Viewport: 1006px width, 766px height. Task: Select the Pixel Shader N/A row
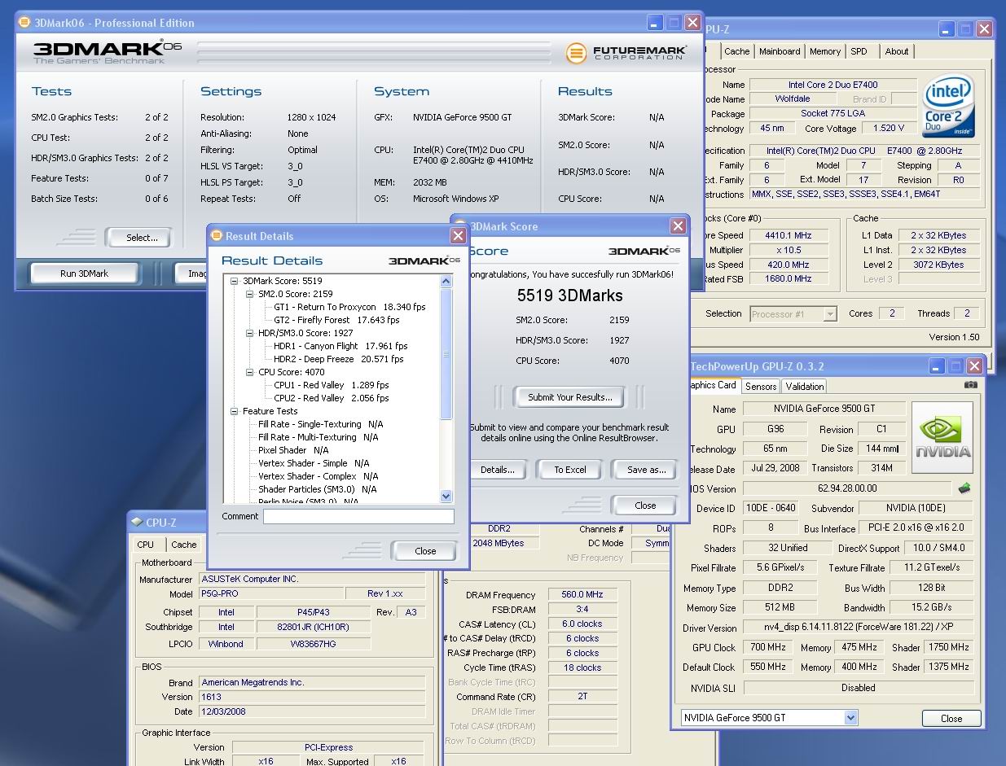(293, 450)
